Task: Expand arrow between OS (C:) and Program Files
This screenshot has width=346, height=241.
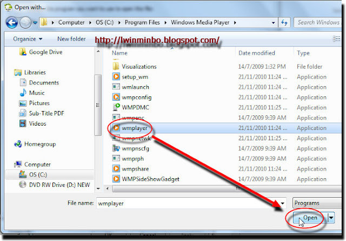Action: point(119,23)
